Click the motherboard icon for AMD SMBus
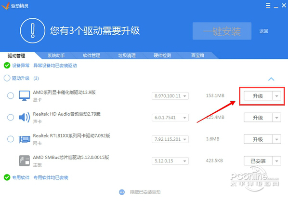This screenshot has height=201, width=288. click(24, 161)
